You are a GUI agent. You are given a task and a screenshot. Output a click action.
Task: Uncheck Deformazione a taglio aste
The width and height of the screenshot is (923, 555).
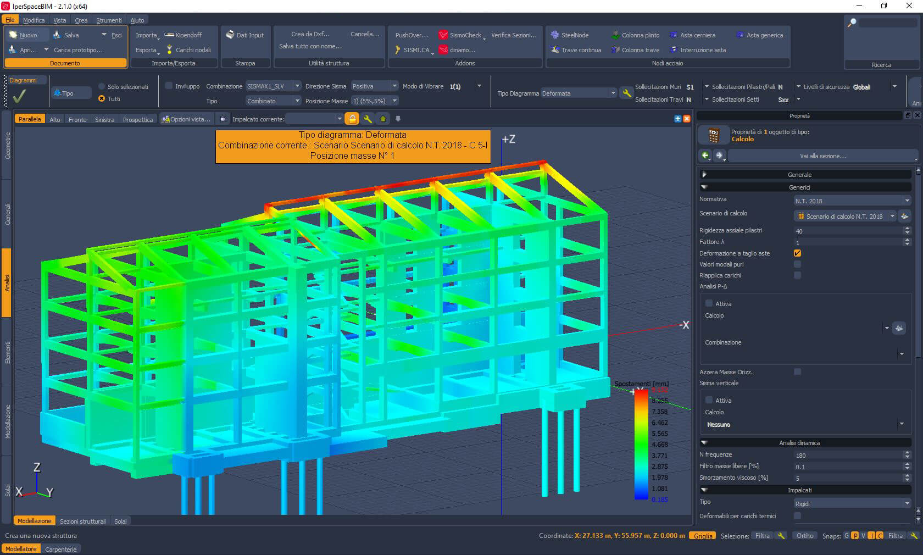tap(797, 253)
